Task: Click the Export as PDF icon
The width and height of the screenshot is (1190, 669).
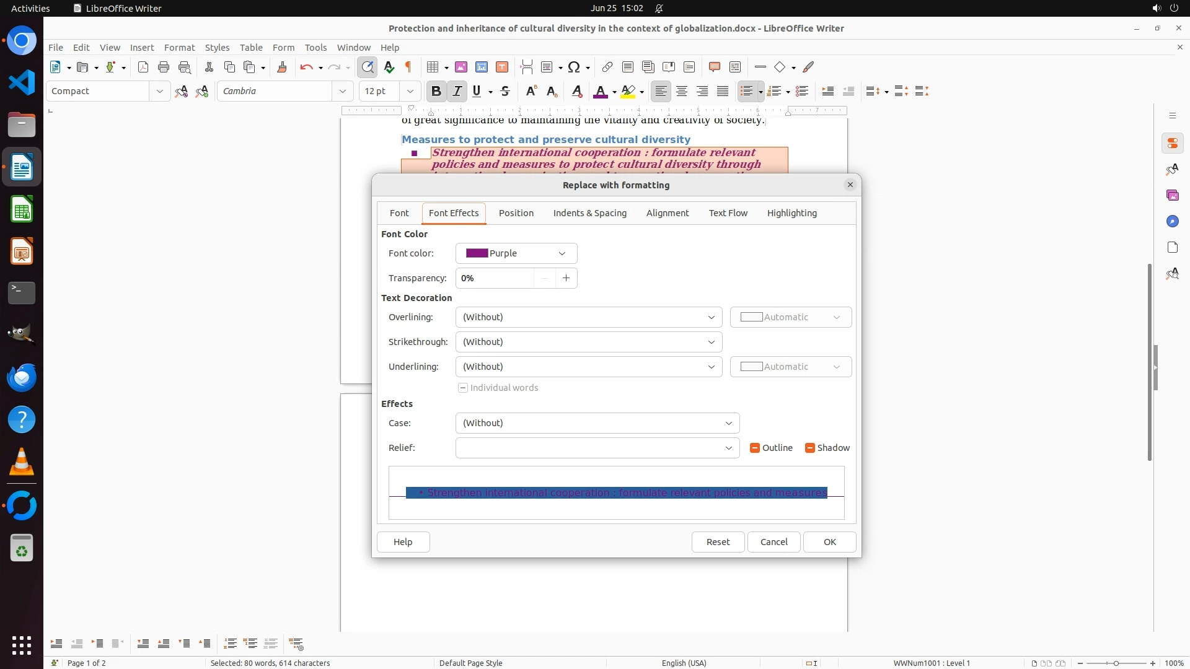Action: [x=143, y=67]
